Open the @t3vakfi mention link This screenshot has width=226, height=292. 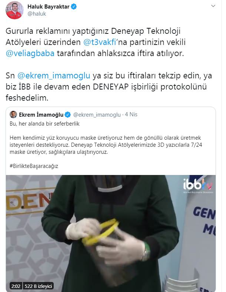pos(100,42)
